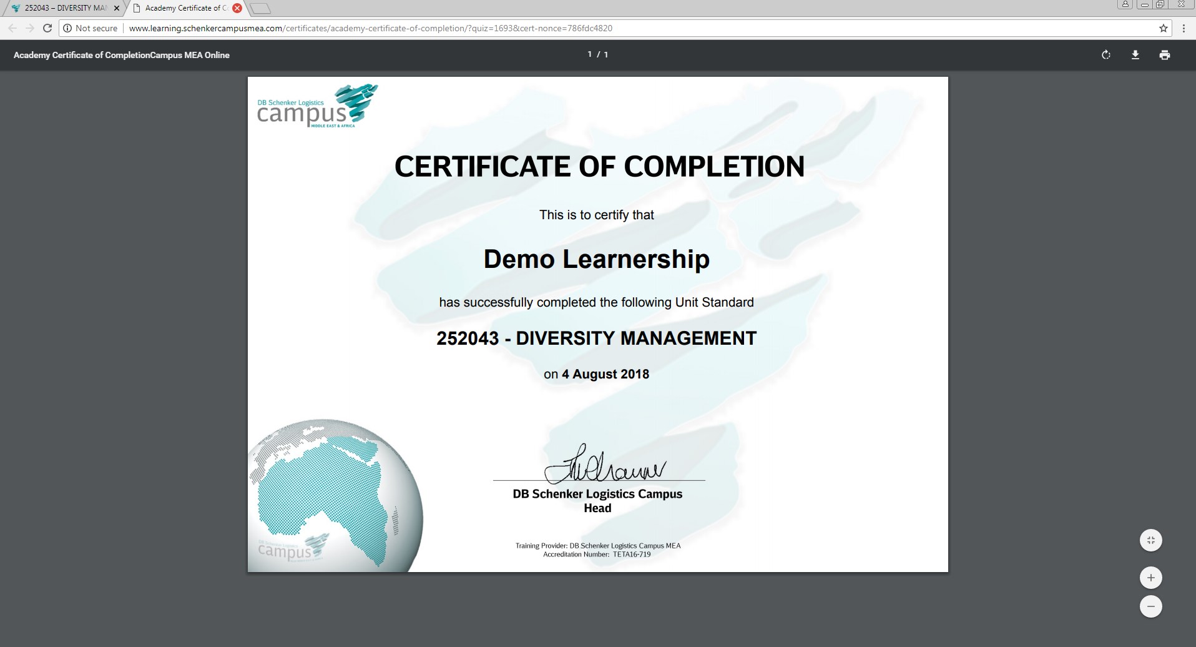Open a new browser tab
Viewport: 1196px width, 647px height.
260,8
